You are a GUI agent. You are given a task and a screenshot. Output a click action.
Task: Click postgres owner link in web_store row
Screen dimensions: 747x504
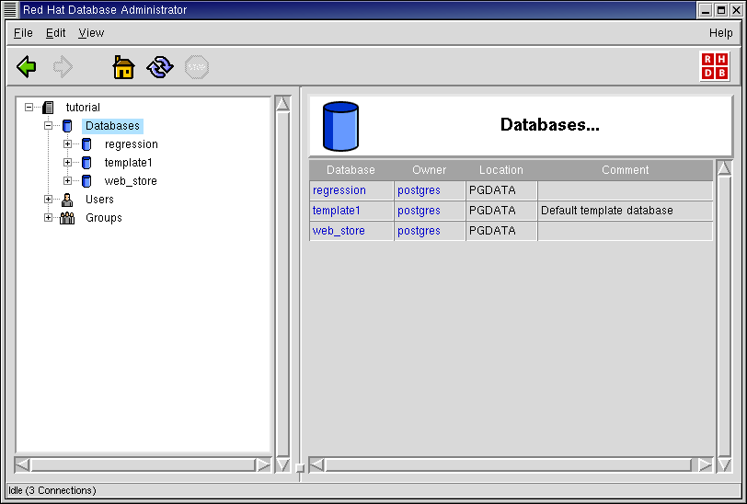click(419, 231)
